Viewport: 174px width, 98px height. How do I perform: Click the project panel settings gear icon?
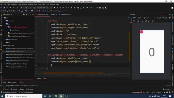[x=24, y=14]
